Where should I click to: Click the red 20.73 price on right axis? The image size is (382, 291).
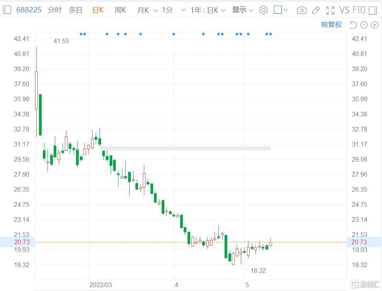click(359, 242)
